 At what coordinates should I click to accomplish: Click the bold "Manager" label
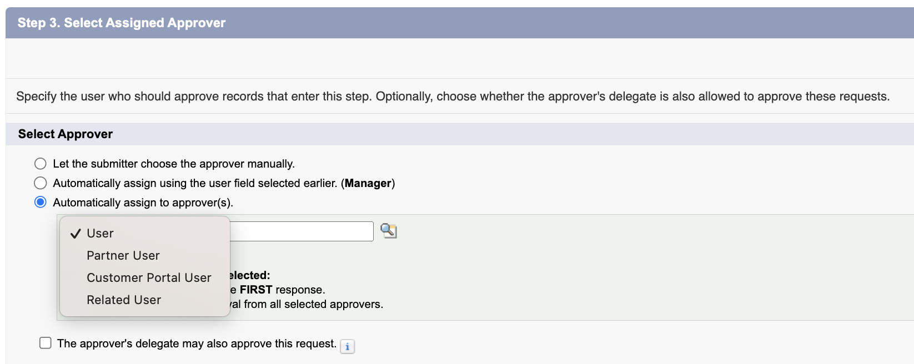click(369, 183)
